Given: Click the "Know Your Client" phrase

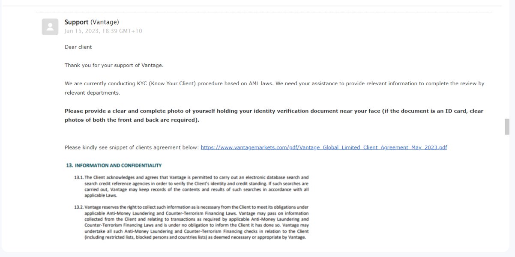Looking at the screenshot, I should [x=172, y=84].
